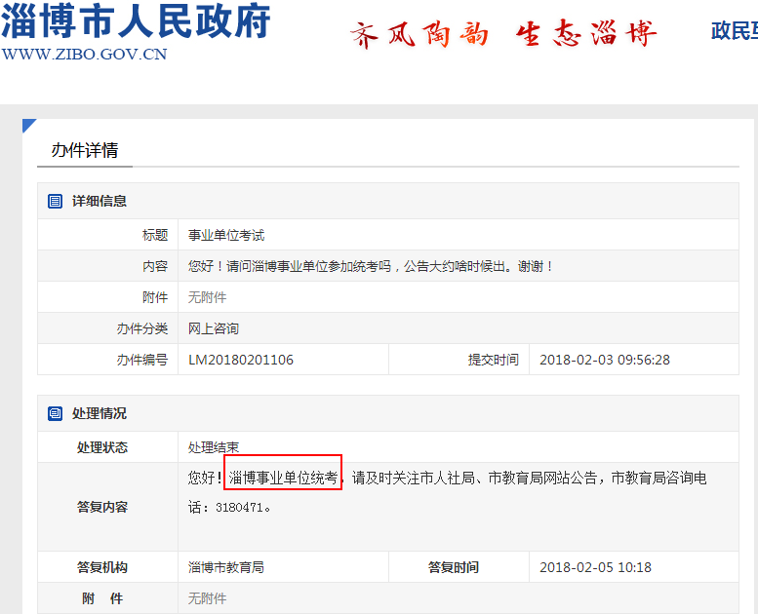Click the 处理情况 section header text

(100, 413)
